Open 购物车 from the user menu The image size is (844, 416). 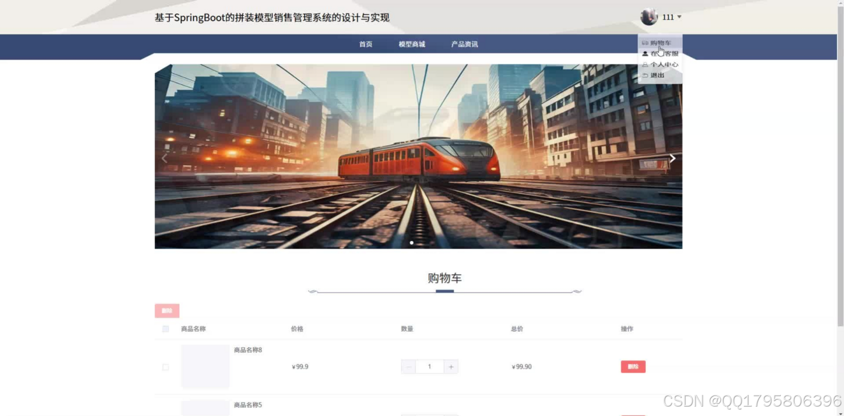660,43
